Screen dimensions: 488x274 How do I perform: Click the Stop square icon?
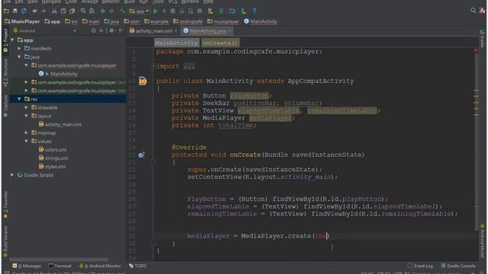click(200, 11)
